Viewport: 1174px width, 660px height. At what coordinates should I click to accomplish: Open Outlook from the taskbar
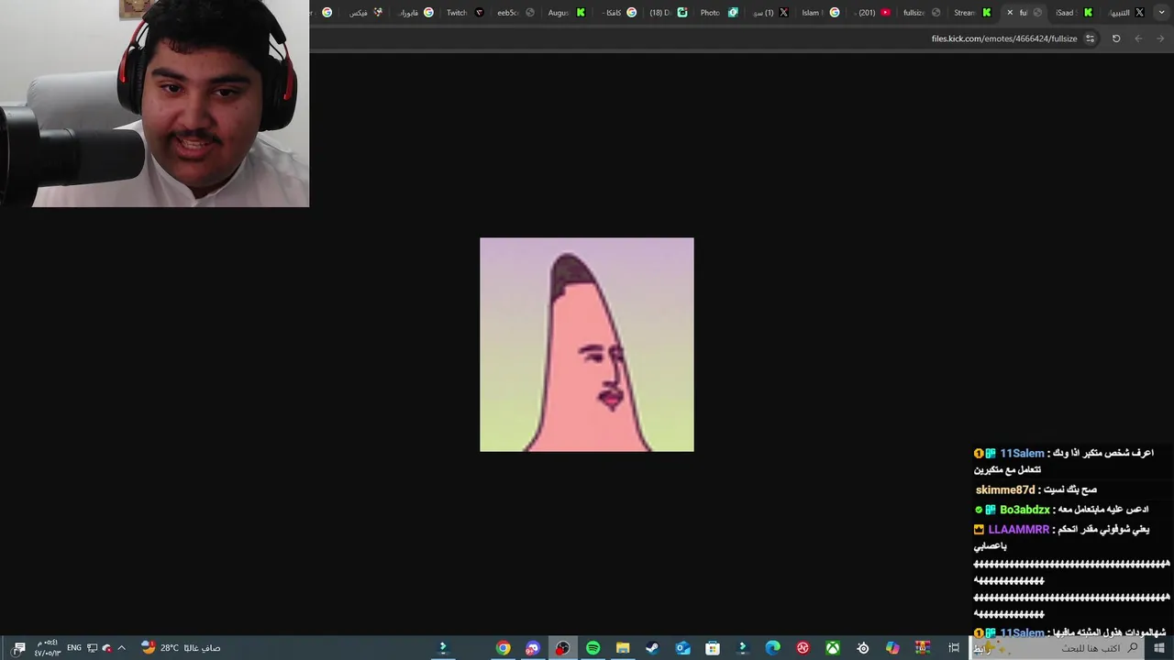tap(682, 648)
